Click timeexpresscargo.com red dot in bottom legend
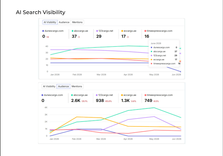Image resolution: width=223 pixels, height=156 pixels. (145, 95)
